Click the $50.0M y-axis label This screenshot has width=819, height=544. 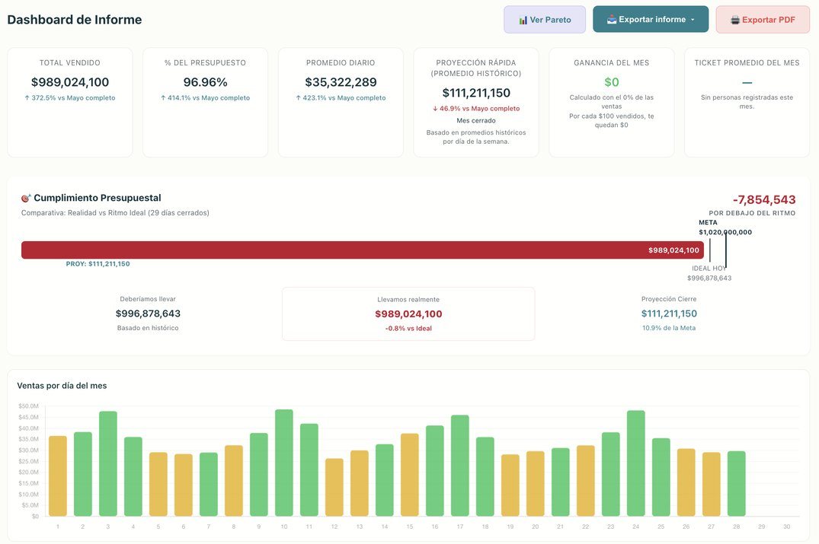(29, 406)
